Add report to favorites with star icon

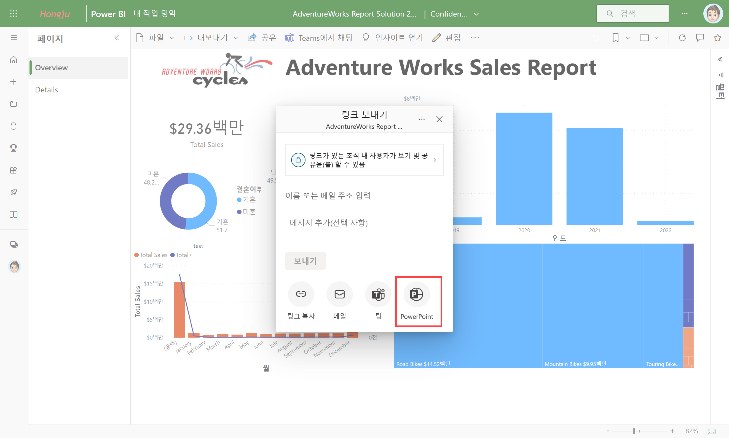717,38
